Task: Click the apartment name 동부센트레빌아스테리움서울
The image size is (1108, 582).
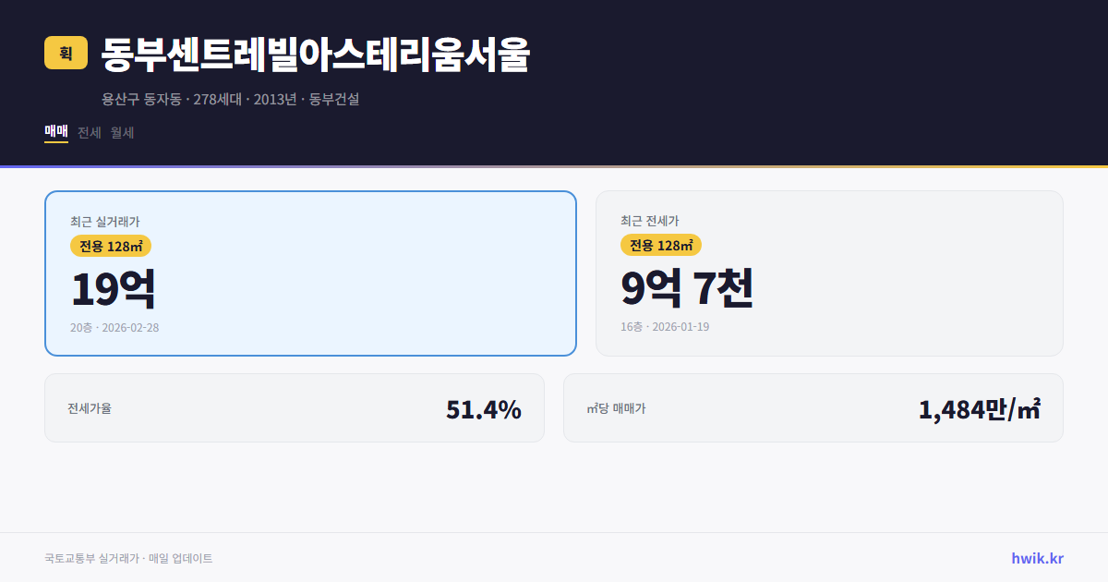Action: [x=314, y=56]
